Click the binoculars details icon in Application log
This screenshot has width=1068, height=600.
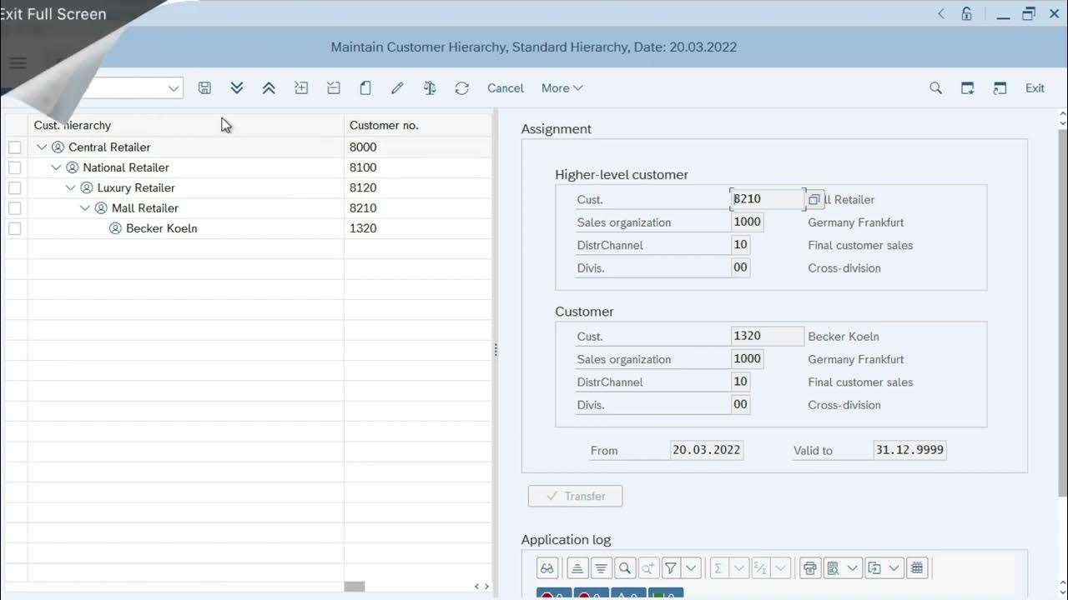547,568
